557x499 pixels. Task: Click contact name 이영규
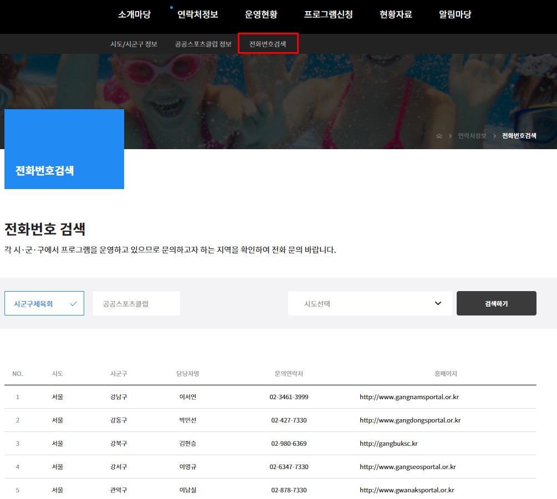click(x=188, y=467)
